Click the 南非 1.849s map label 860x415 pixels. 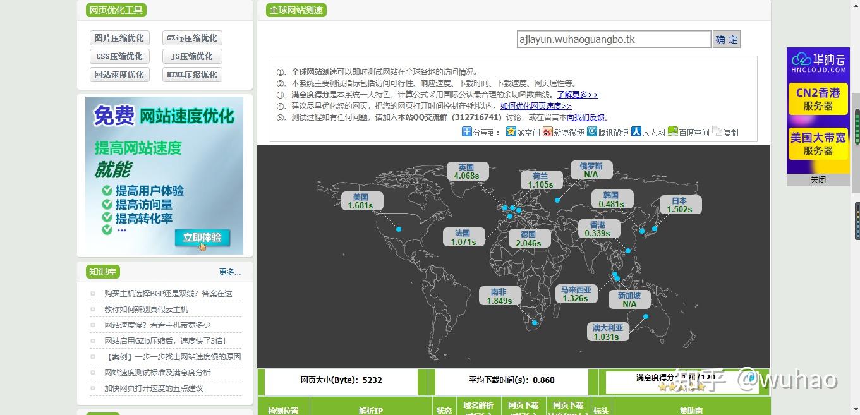point(499,296)
